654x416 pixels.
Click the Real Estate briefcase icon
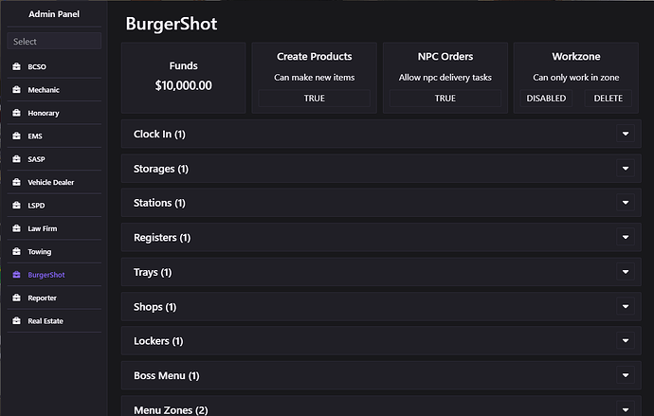16,321
